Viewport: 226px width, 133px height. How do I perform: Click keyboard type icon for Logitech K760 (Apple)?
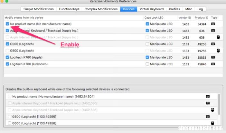click(x=213, y=57)
